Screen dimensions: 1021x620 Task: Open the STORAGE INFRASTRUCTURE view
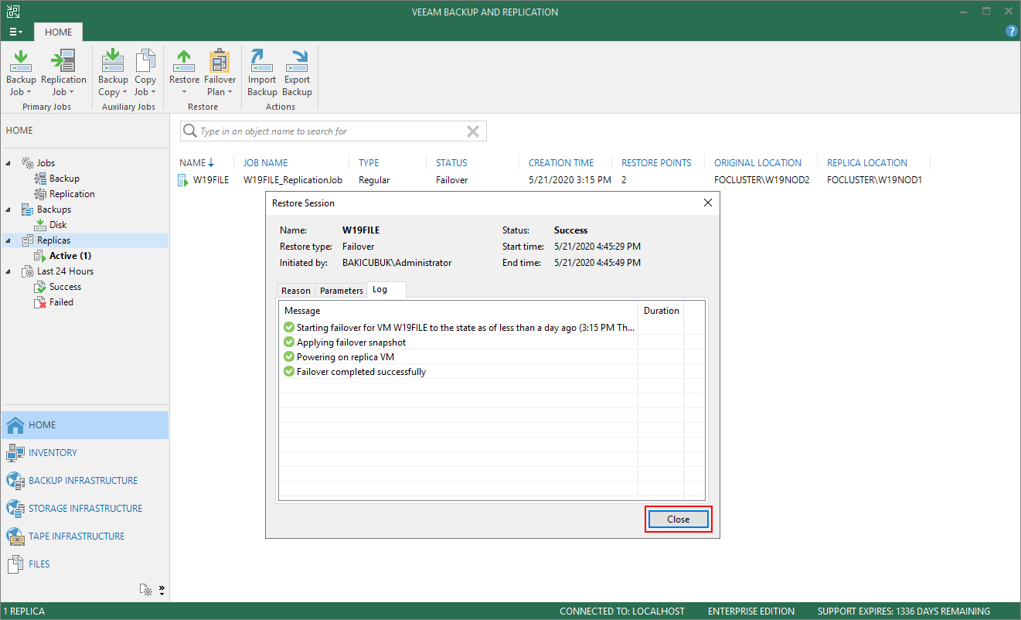[85, 509]
